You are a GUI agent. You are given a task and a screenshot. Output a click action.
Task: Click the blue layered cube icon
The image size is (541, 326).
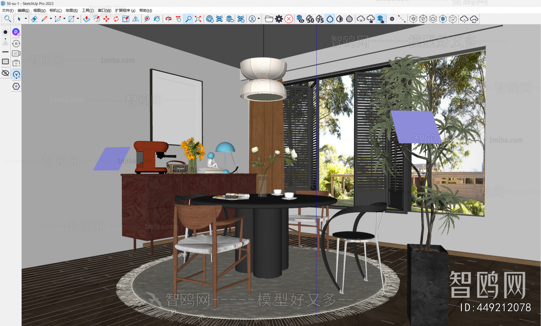click(x=443, y=19)
